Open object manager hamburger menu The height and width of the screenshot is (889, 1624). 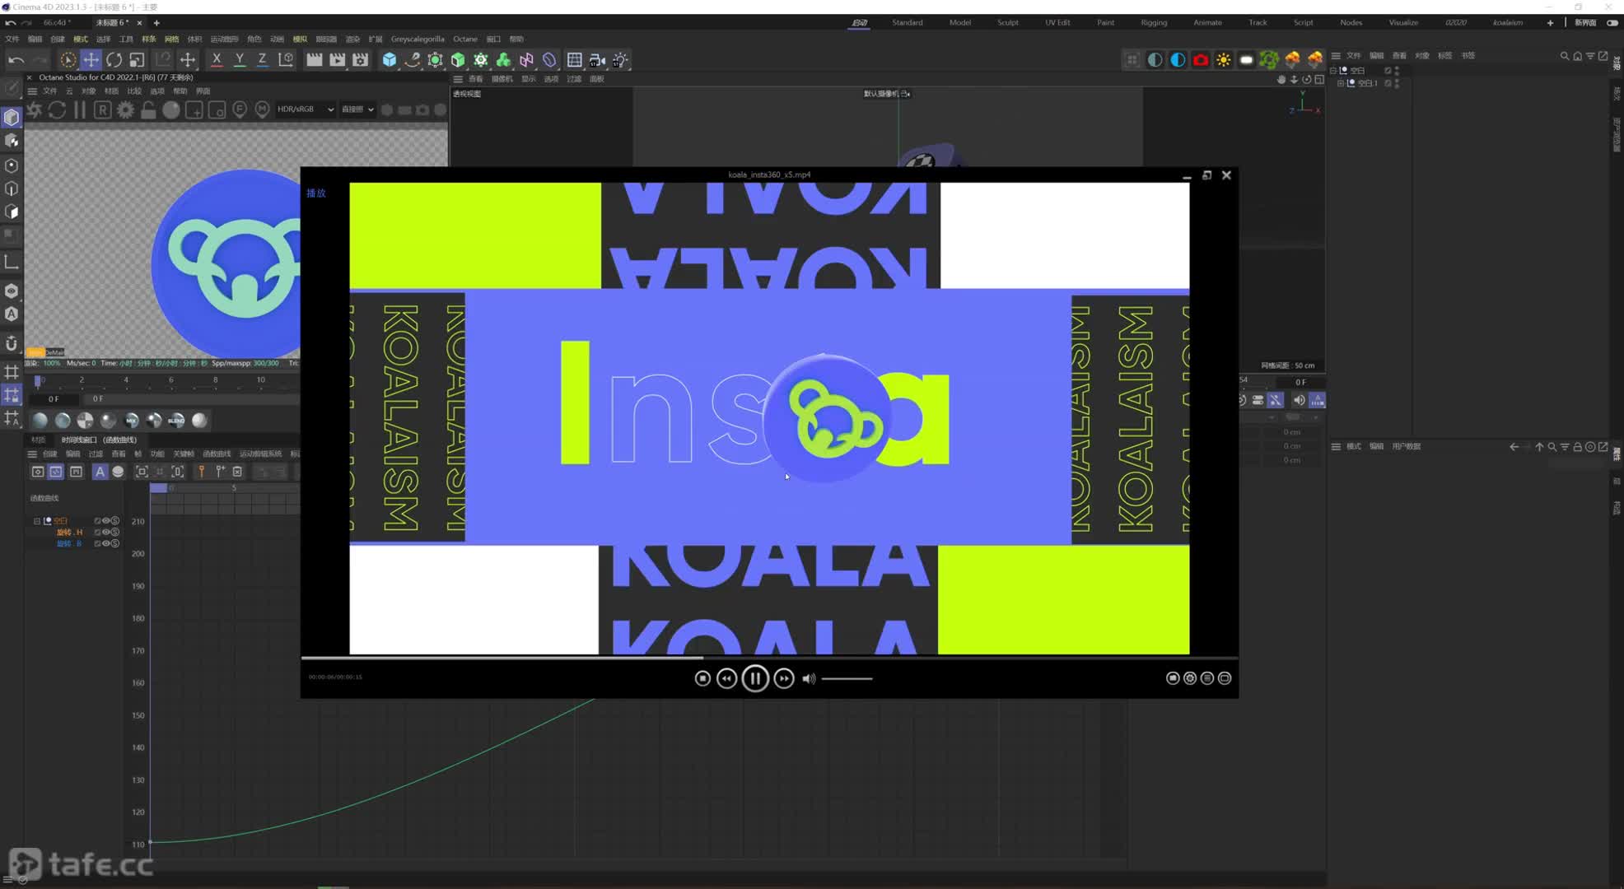tap(1336, 55)
